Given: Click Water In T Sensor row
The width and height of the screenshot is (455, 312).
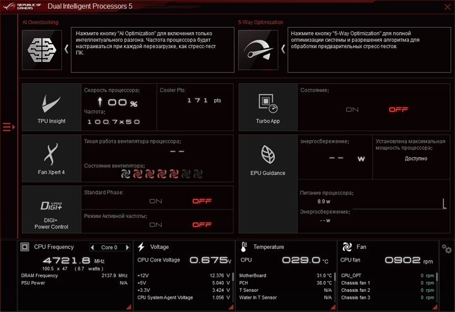Looking at the screenshot, I should coord(286,297).
